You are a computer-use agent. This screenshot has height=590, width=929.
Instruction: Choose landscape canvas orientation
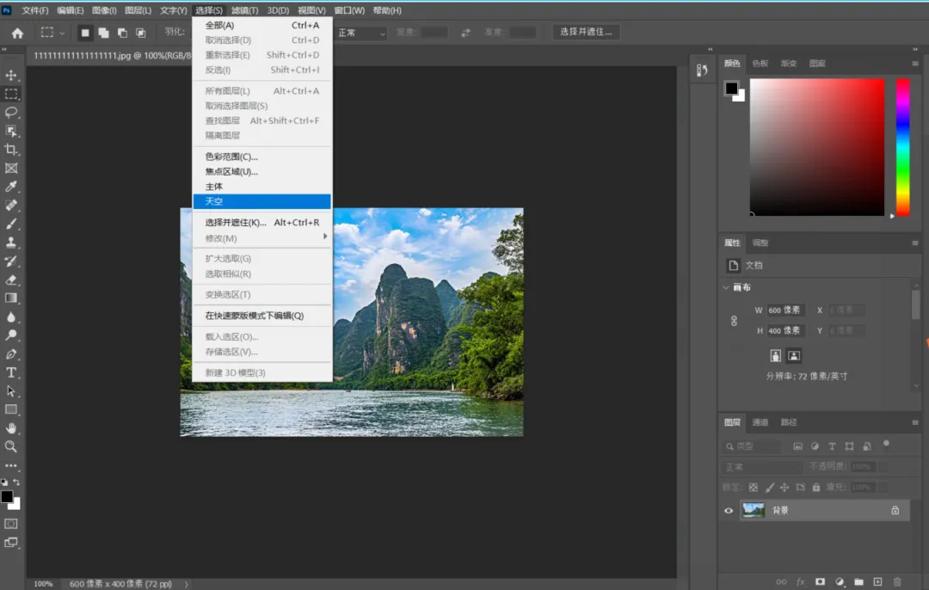(x=794, y=355)
